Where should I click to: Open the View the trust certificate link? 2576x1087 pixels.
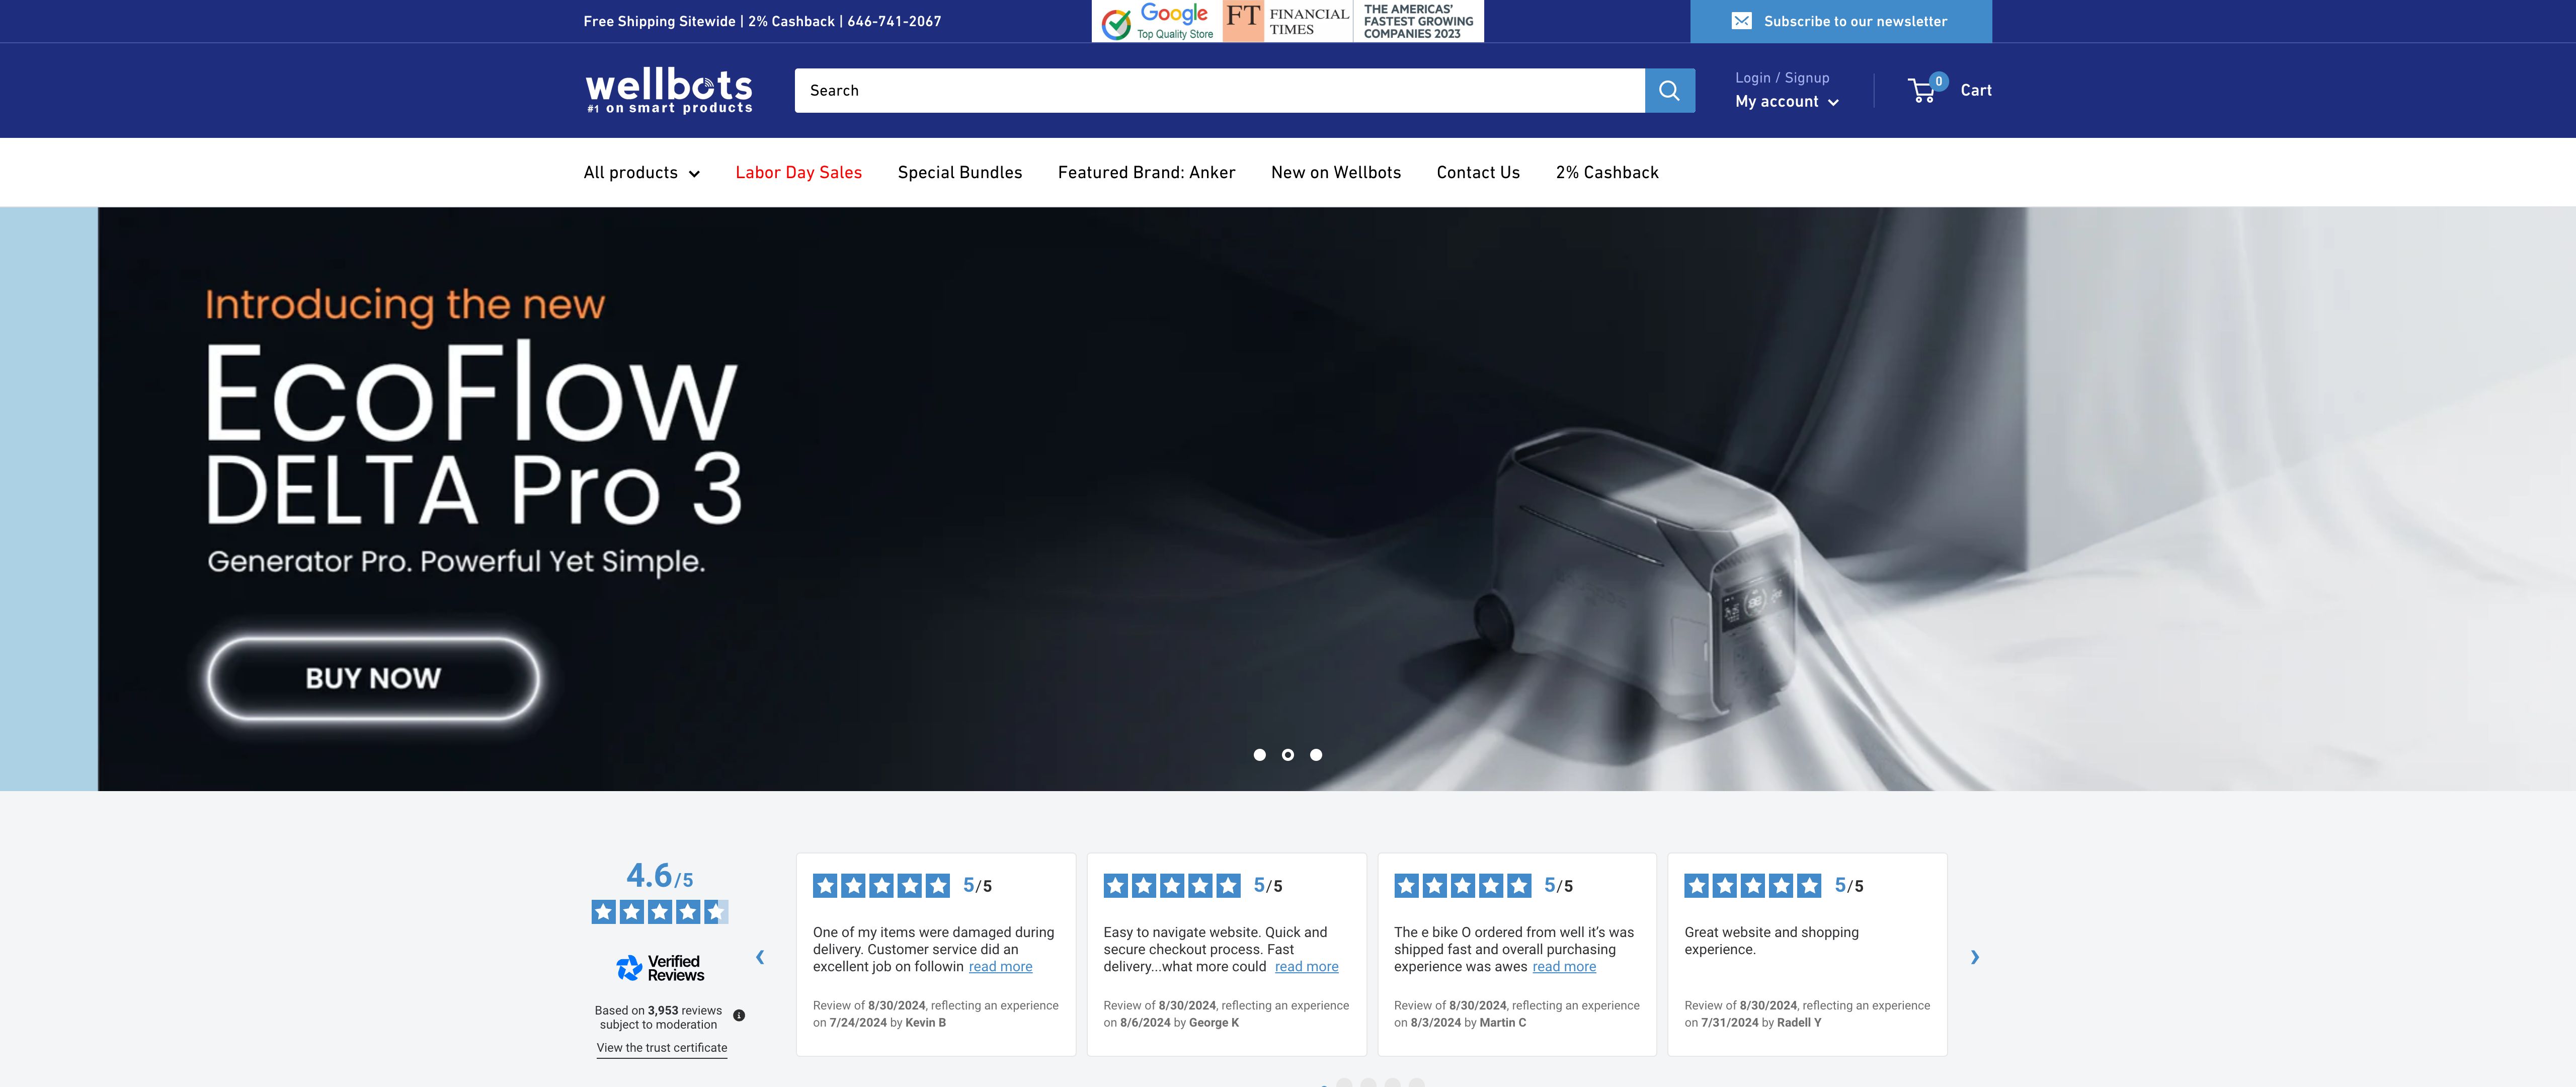tap(661, 1047)
